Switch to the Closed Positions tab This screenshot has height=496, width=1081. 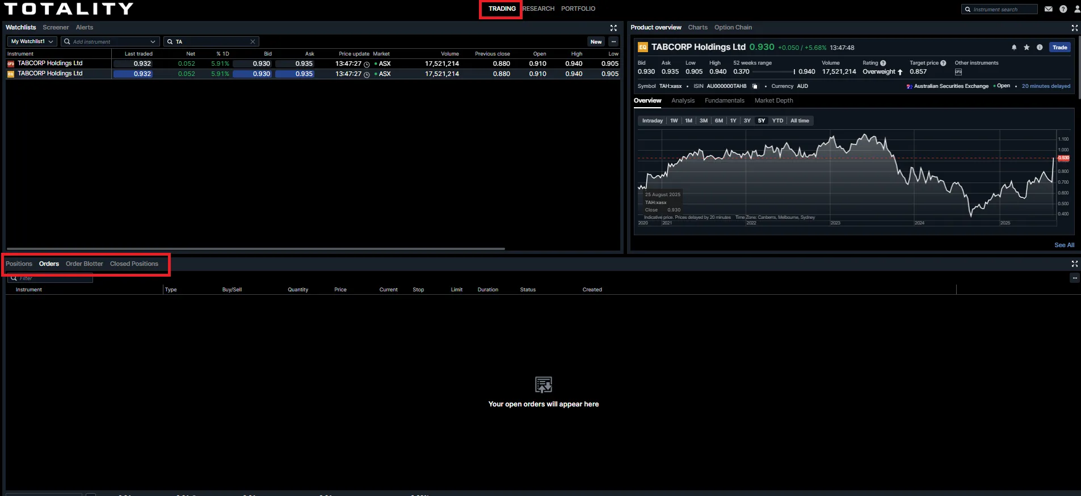[x=134, y=264]
